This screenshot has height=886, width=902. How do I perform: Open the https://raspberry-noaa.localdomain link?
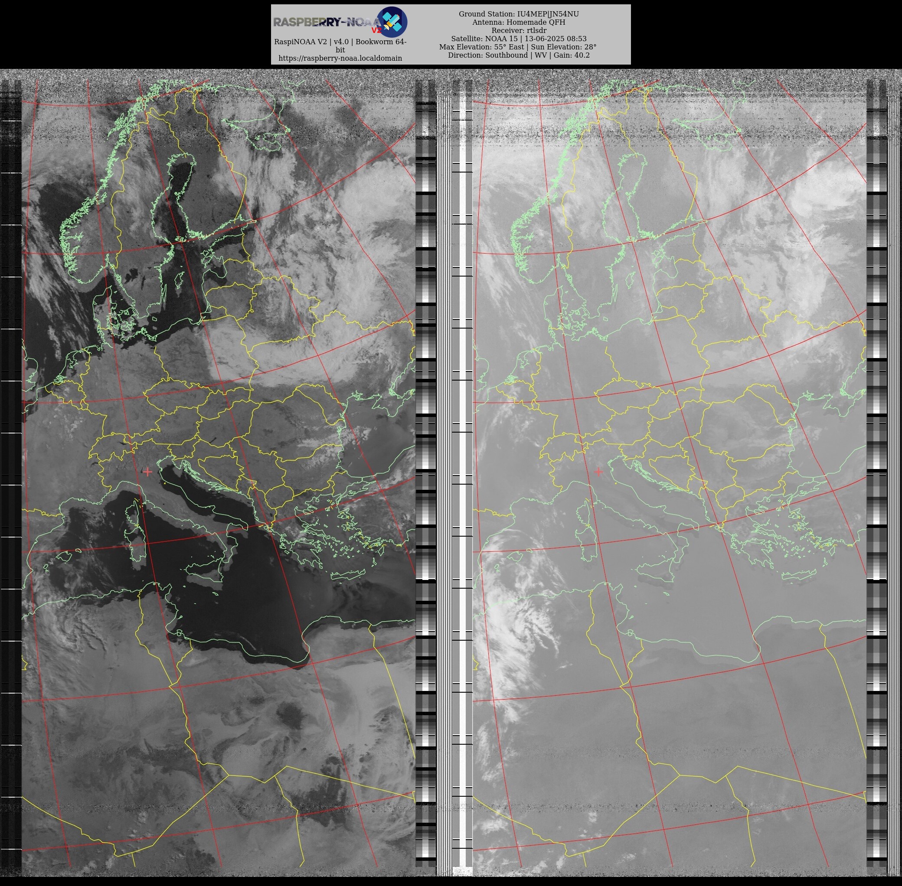click(340, 58)
